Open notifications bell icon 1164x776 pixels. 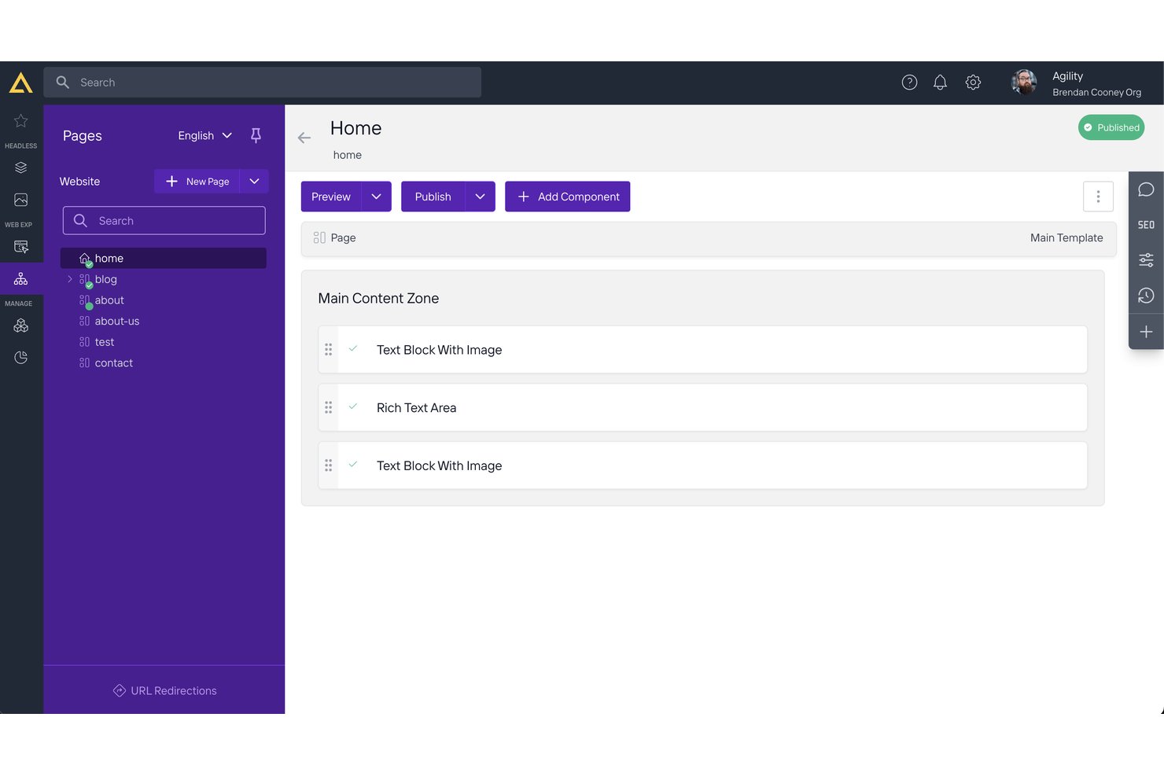[940, 83]
